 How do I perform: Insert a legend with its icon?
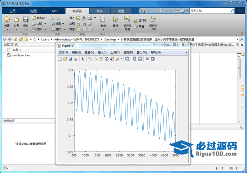click(x=140, y=59)
